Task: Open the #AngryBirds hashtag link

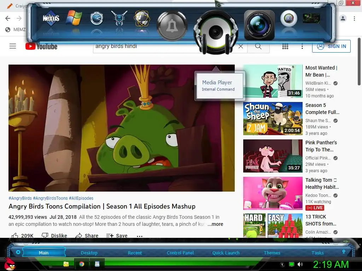Action: tap(20, 198)
